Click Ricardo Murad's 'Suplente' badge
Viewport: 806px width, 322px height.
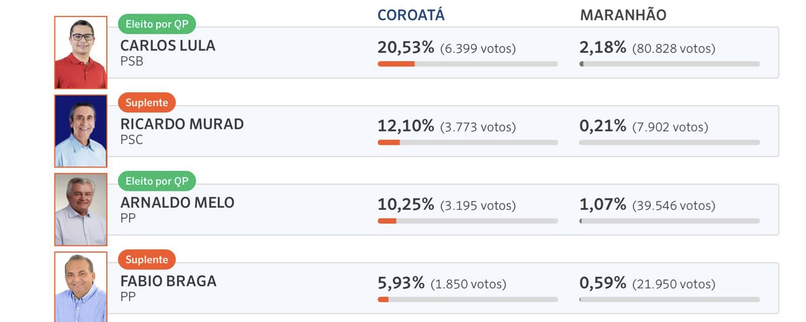[147, 103]
